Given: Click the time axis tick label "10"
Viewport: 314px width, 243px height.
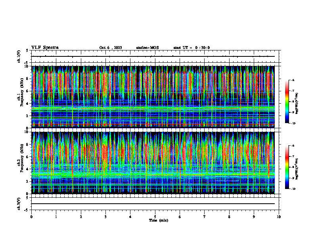Looking at the screenshot, I should (x=279, y=217).
